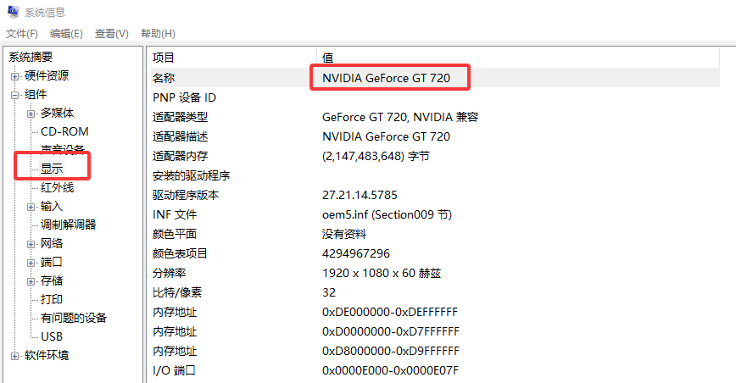The image size is (736, 383).
Task: Select the 调制解调器 tree item
Action: [68, 225]
